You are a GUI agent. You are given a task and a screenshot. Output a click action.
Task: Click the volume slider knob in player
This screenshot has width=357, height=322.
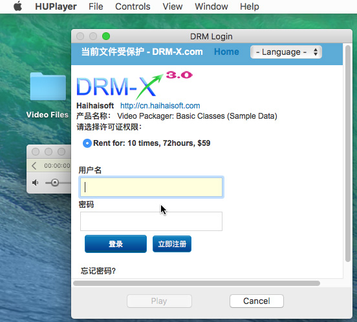[x=54, y=183]
